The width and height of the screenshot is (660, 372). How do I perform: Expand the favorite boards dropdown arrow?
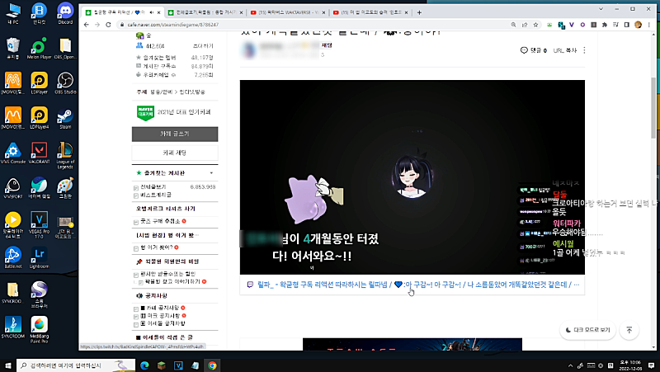pos(211,173)
